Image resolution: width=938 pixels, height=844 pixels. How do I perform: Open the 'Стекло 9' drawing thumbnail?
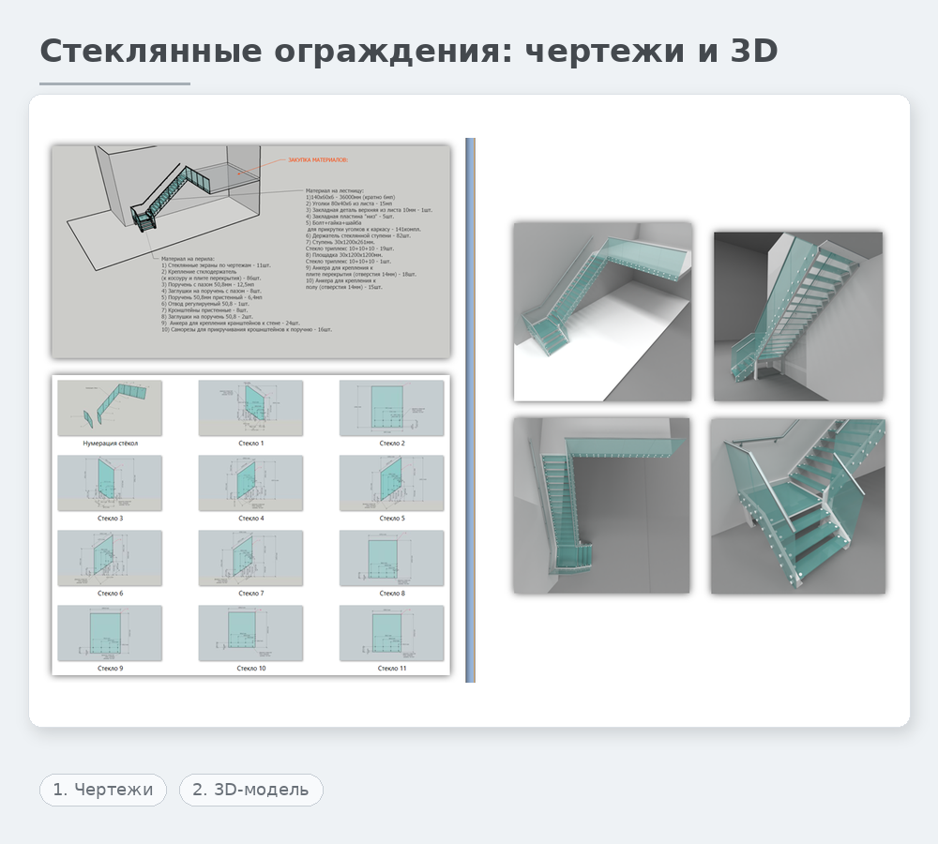coord(110,633)
